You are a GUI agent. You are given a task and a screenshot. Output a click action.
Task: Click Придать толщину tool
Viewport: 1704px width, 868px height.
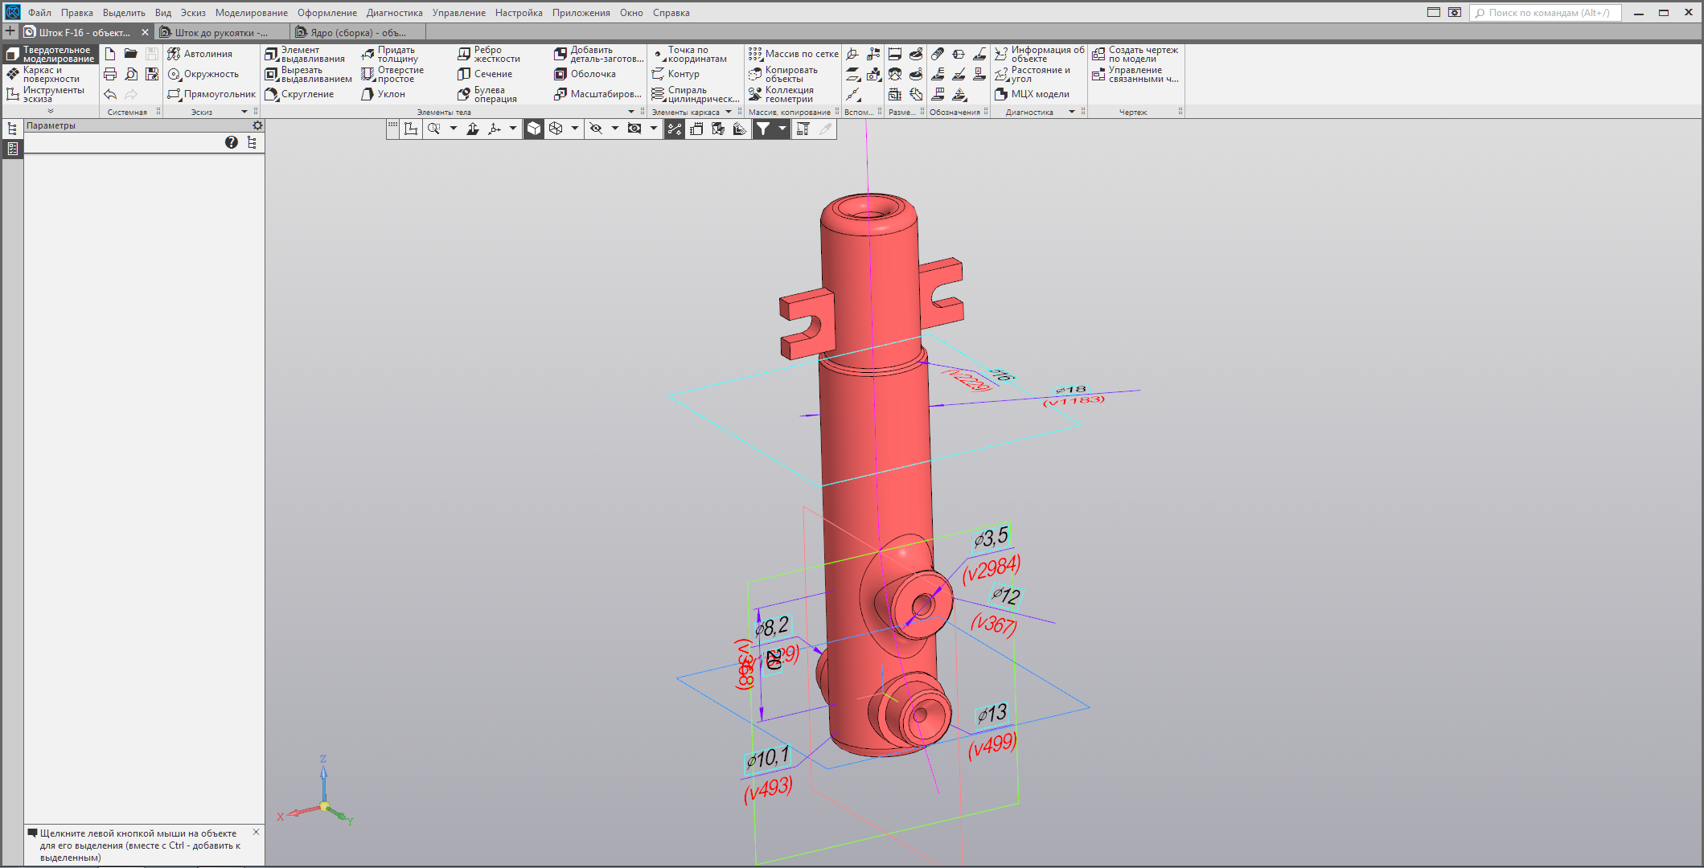[390, 54]
